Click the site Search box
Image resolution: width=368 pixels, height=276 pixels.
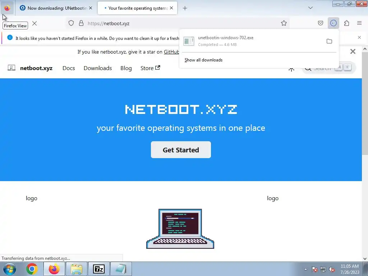pyautogui.click(x=328, y=68)
